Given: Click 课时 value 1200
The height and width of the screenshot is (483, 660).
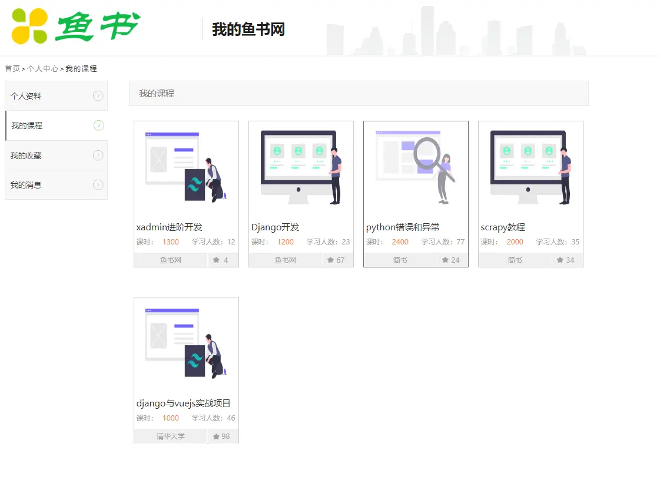Looking at the screenshot, I should [x=286, y=241].
